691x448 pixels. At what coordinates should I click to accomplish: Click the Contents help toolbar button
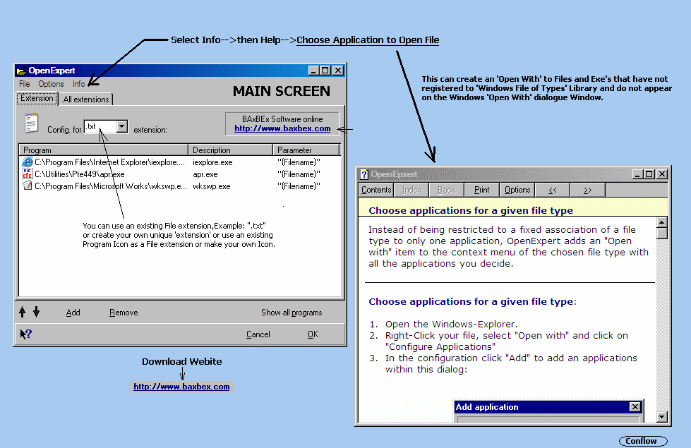[x=376, y=190]
